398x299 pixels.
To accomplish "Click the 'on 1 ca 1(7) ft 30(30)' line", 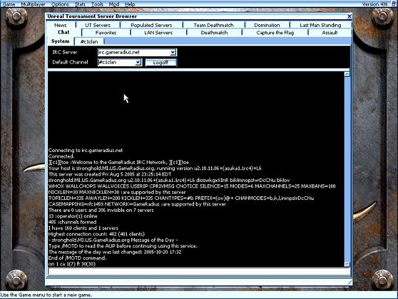I will (x=72, y=264).
